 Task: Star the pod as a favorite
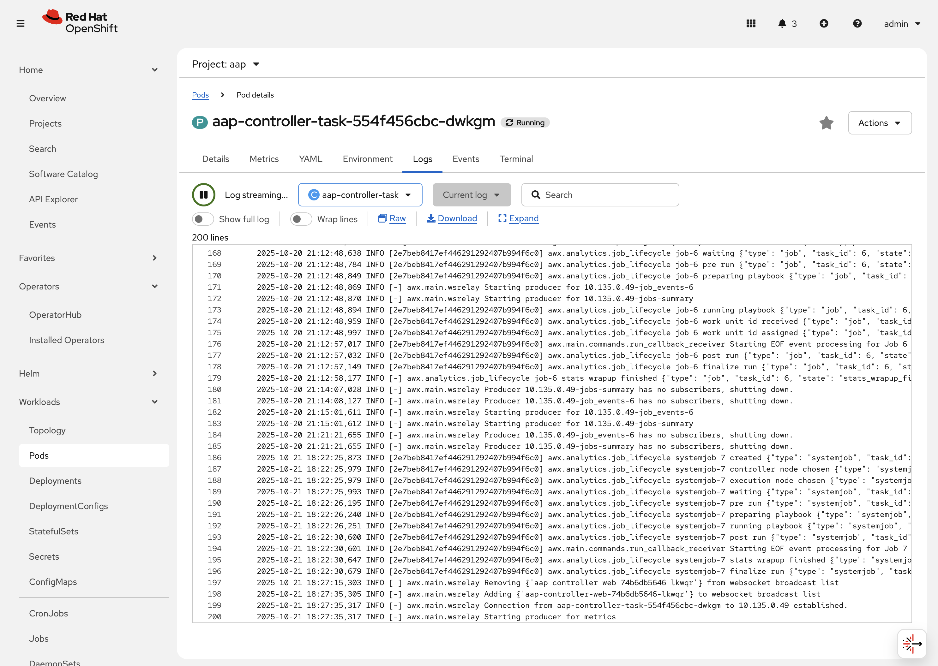coord(827,122)
